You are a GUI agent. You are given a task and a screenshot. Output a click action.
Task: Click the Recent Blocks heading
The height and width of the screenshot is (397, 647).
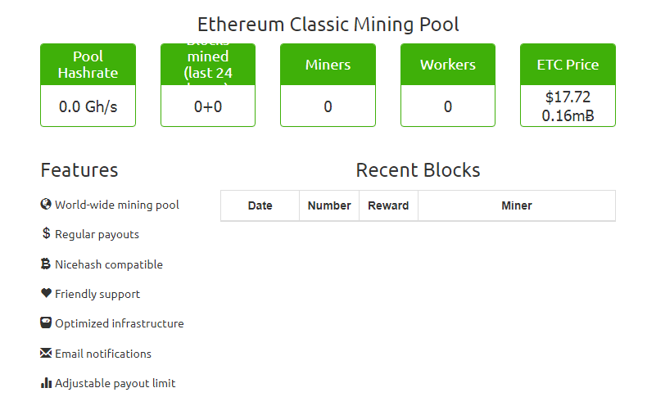pos(418,170)
